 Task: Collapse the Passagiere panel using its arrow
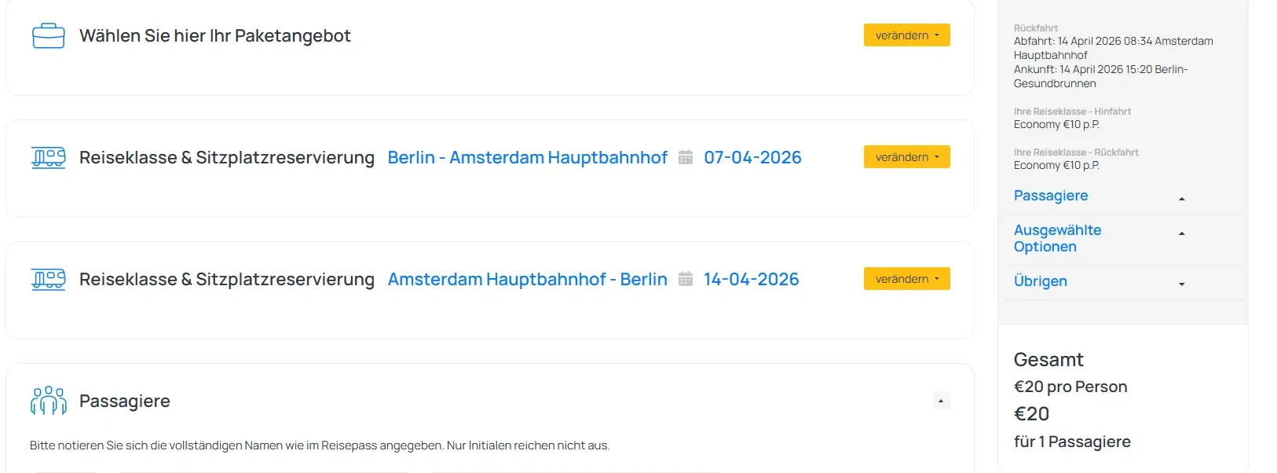click(x=939, y=401)
